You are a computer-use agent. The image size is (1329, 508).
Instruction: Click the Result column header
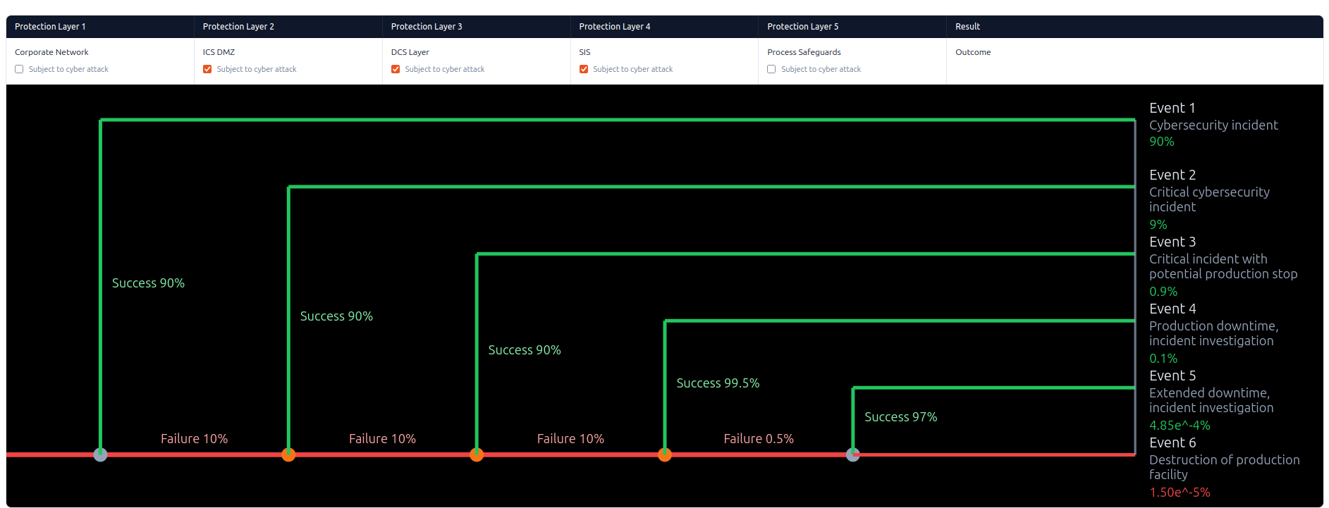(x=967, y=27)
